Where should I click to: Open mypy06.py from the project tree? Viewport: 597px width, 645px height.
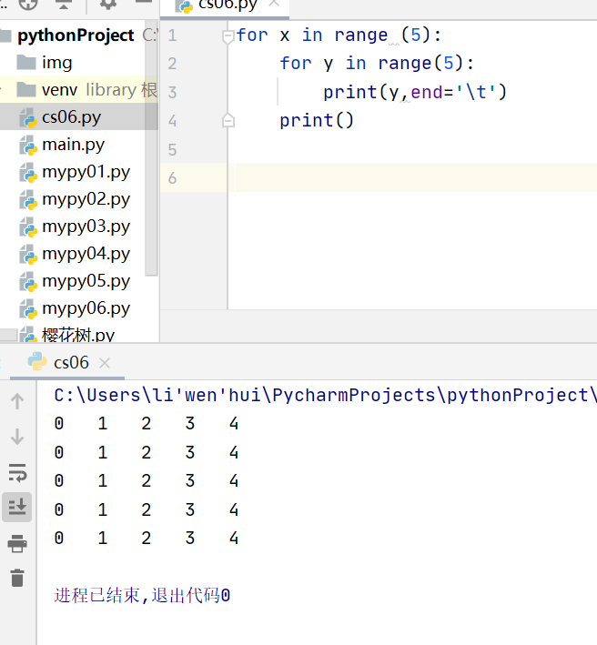(x=86, y=308)
